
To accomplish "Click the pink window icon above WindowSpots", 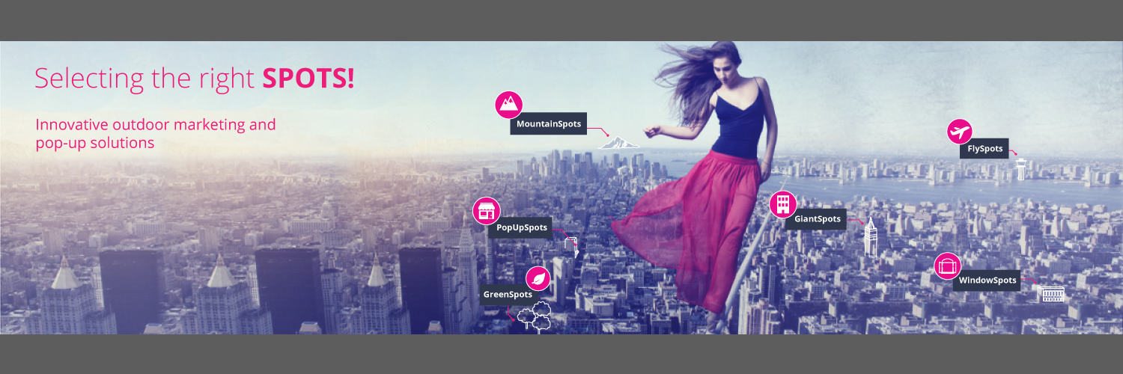I will point(947,266).
